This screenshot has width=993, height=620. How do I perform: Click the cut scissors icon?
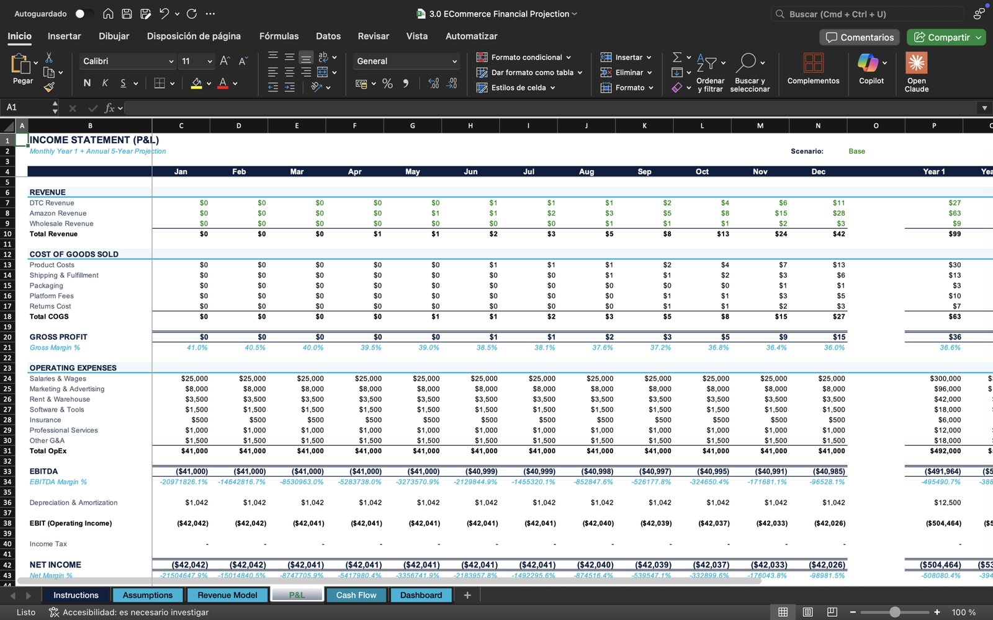click(x=49, y=58)
